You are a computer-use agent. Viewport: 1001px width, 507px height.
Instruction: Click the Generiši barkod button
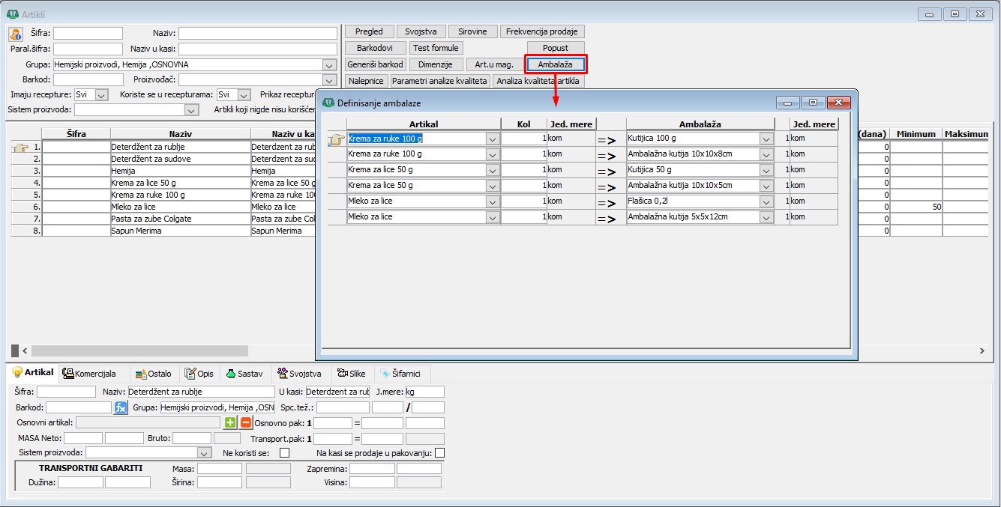pyautogui.click(x=376, y=64)
